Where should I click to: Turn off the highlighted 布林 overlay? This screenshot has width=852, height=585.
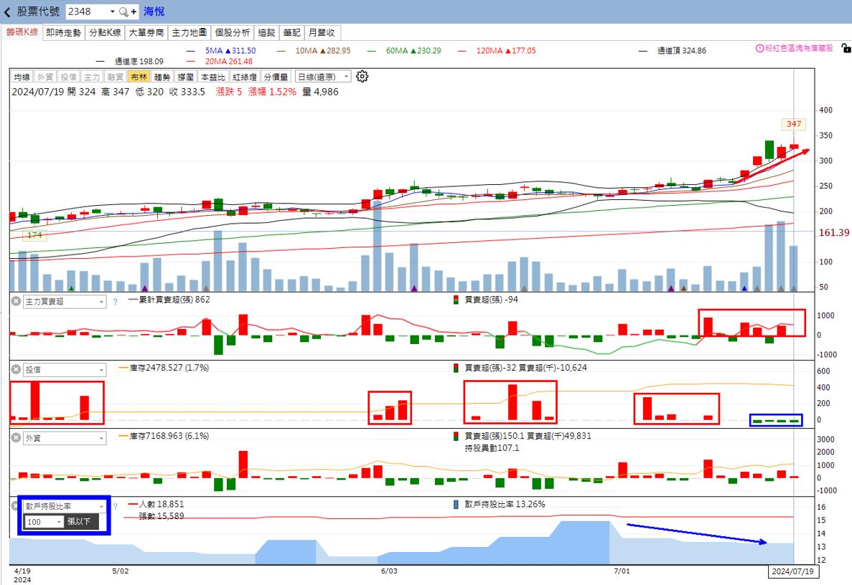(139, 77)
